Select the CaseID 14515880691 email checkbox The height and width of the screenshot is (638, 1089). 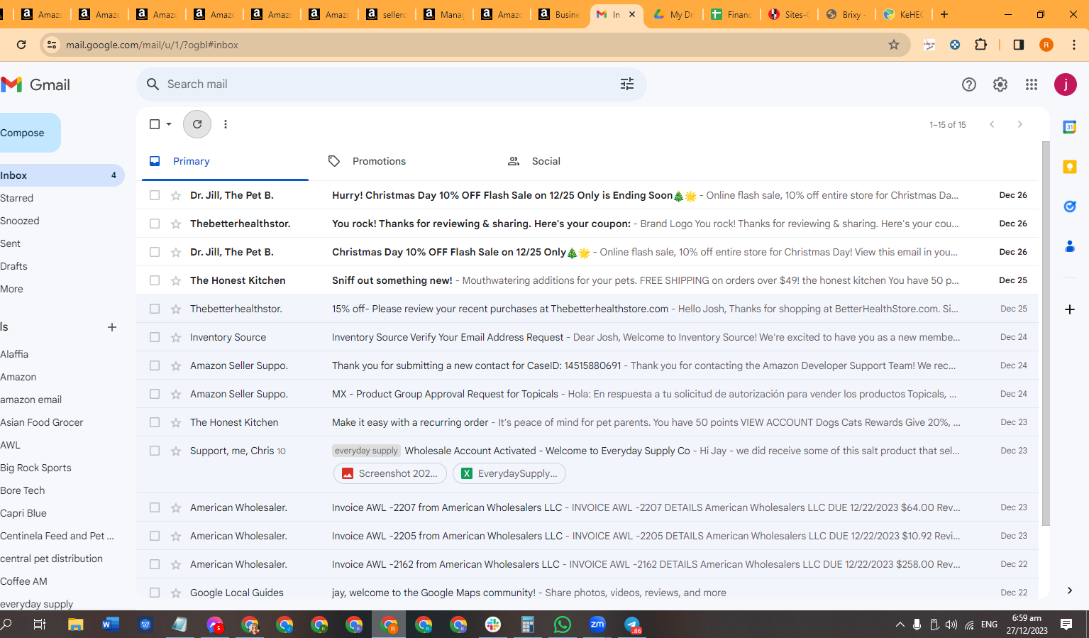click(x=155, y=365)
